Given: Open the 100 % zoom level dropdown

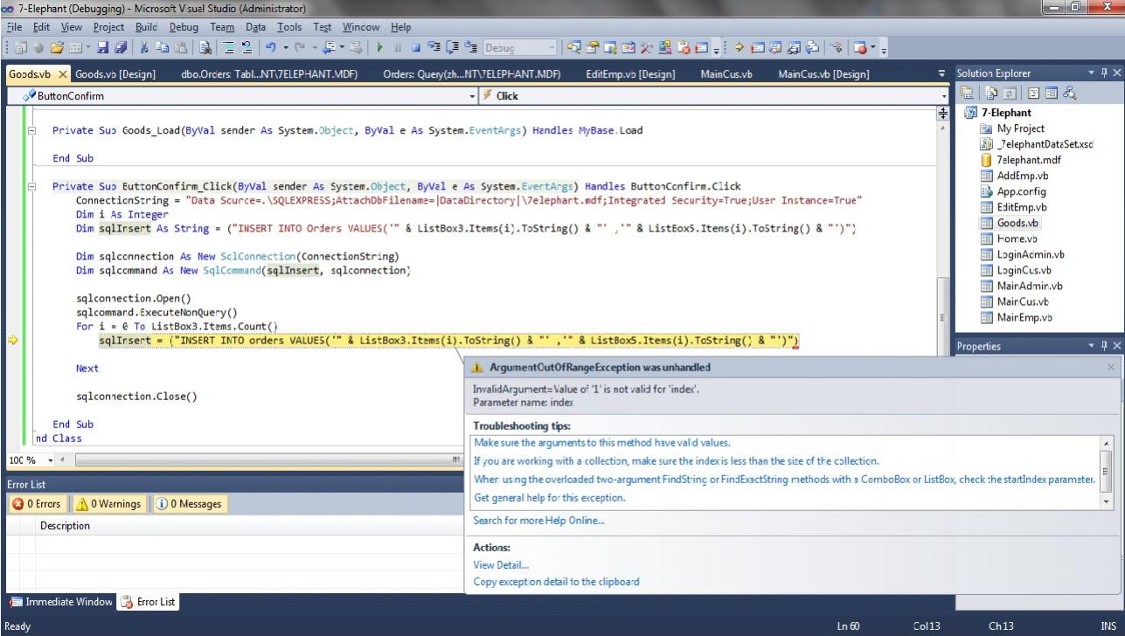Looking at the screenshot, I should (50, 460).
